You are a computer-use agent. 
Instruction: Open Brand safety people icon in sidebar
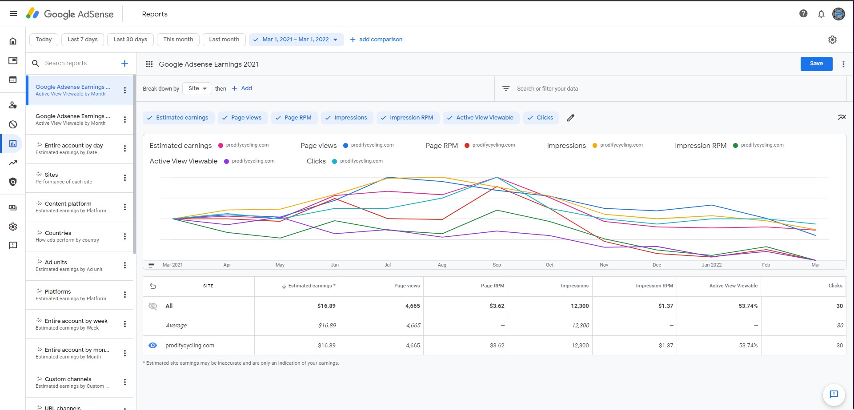pos(13,105)
